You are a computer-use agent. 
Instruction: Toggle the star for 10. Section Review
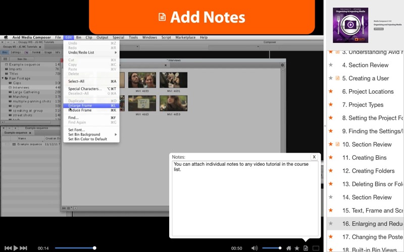pyautogui.click(x=331, y=144)
